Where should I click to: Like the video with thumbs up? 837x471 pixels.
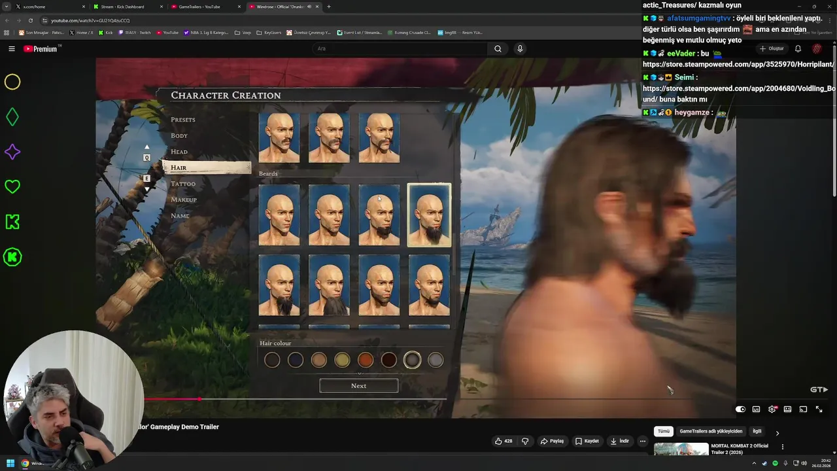click(504, 441)
